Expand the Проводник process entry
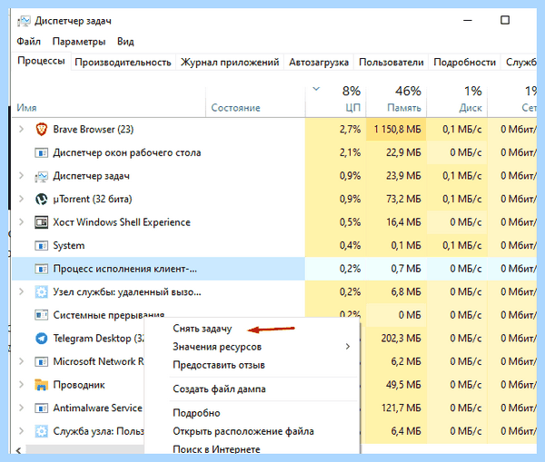The image size is (545, 462). click(x=21, y=385)
